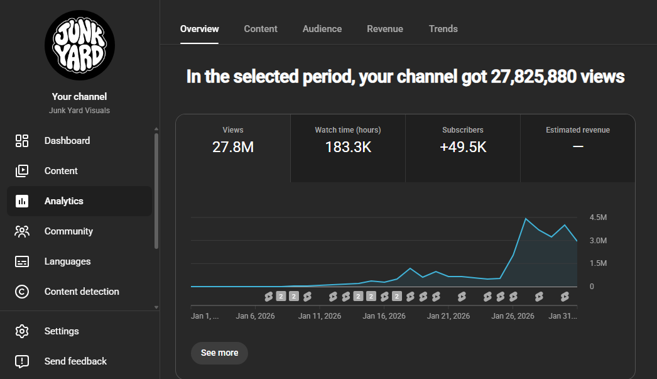Select the Estimated revenue metric card
Screen dimensions: 657x379
coord(578,148)
